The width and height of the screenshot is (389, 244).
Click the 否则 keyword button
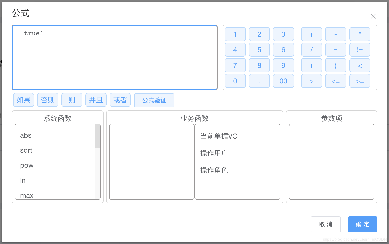click(48, 100)
